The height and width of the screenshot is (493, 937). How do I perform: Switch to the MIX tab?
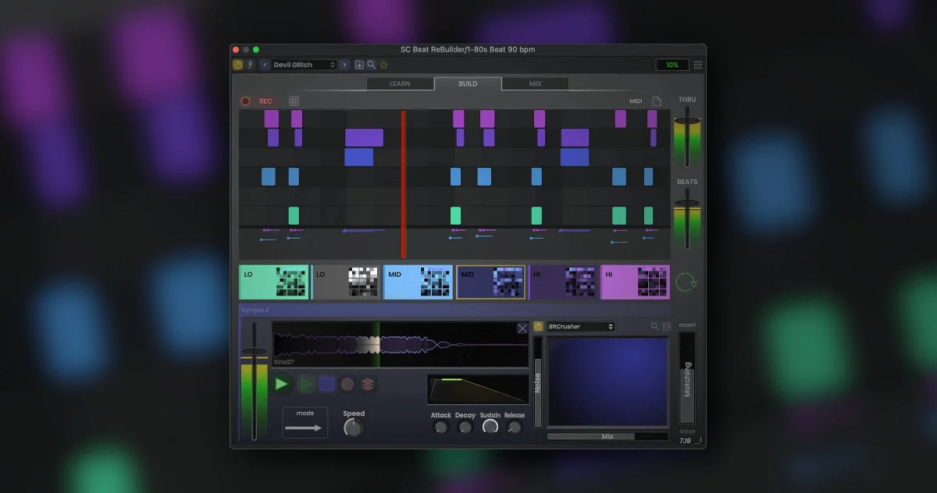[535, 83]
